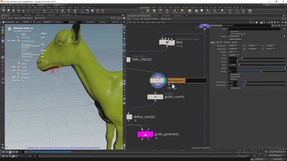Open the MMB Operation dropdown
Image resolution: width=287 pixels, height=161 pixels.
[235, 49]
